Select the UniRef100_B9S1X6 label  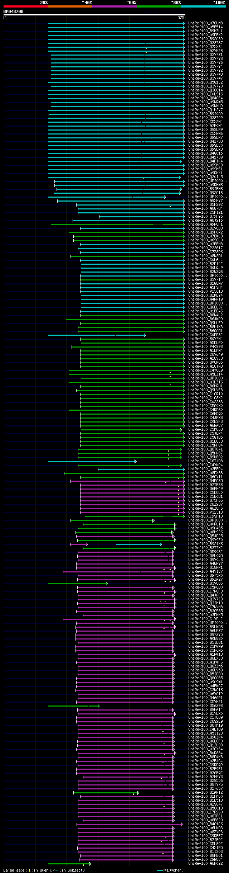pyautogui.click(x=205, y=544)
